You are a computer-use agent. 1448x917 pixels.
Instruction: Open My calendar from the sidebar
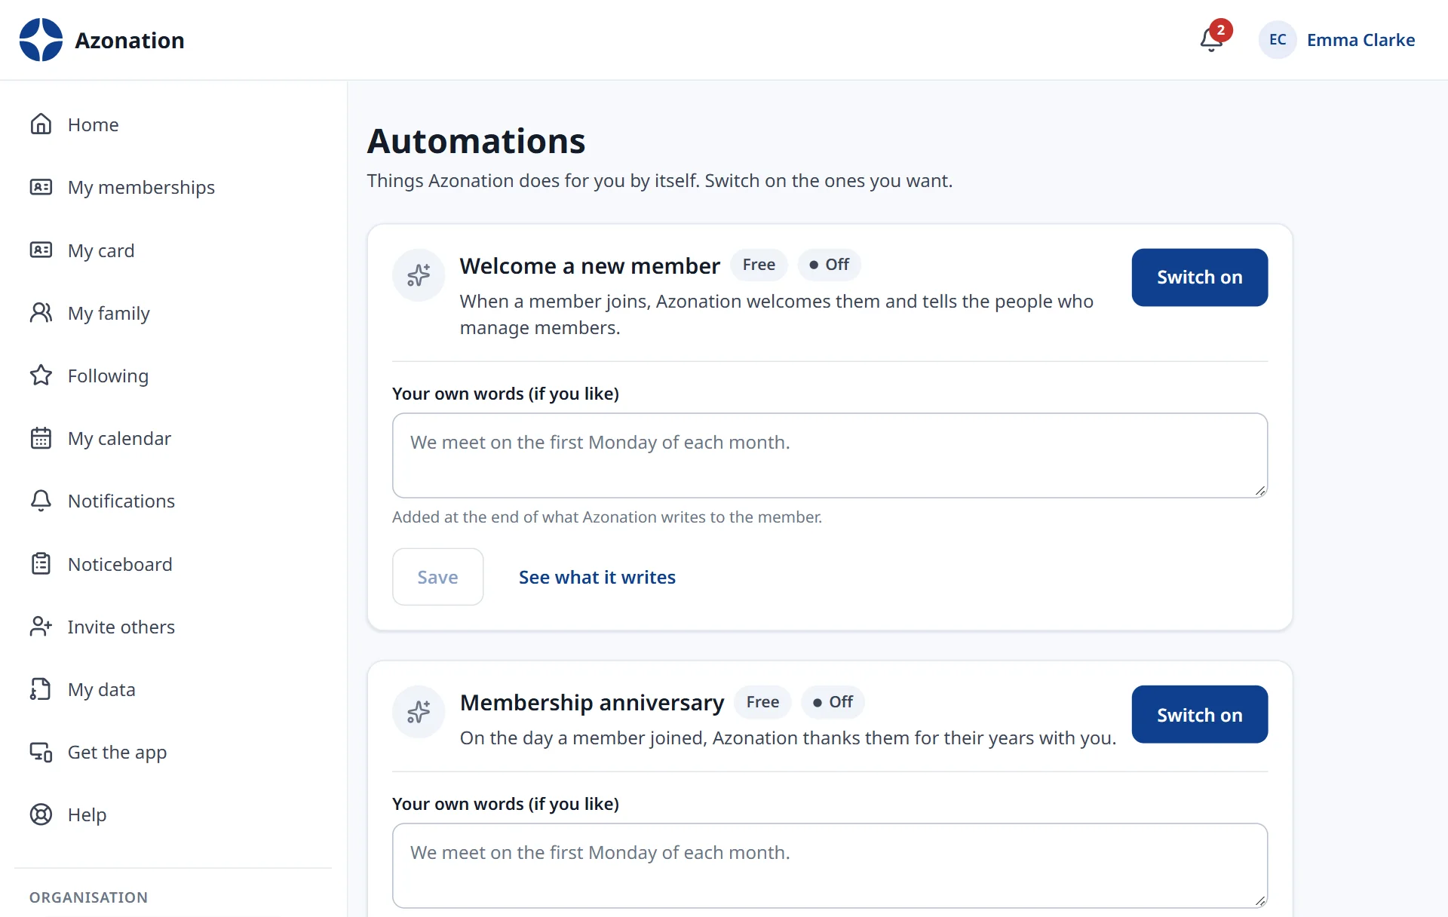click(x=173, y=438)
